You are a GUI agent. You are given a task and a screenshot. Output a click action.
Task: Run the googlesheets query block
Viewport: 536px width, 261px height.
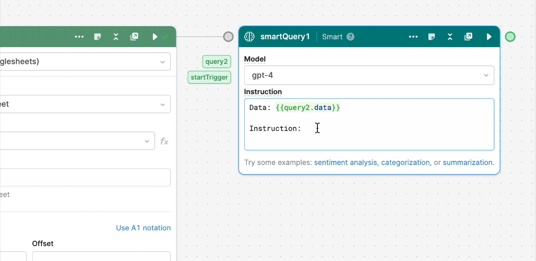pos(155,37)
